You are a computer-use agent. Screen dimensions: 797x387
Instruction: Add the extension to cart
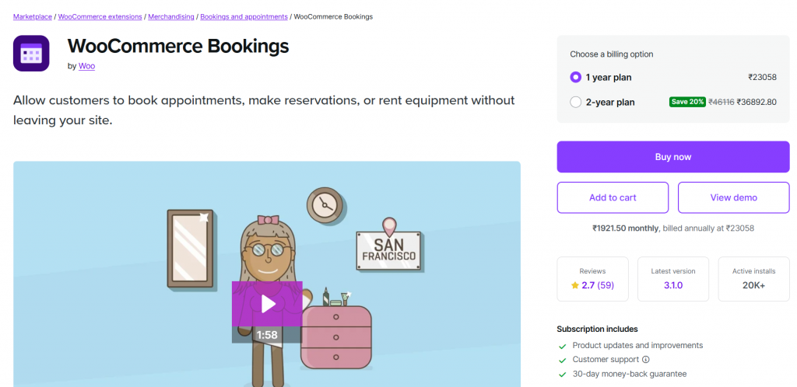(613, 198)
